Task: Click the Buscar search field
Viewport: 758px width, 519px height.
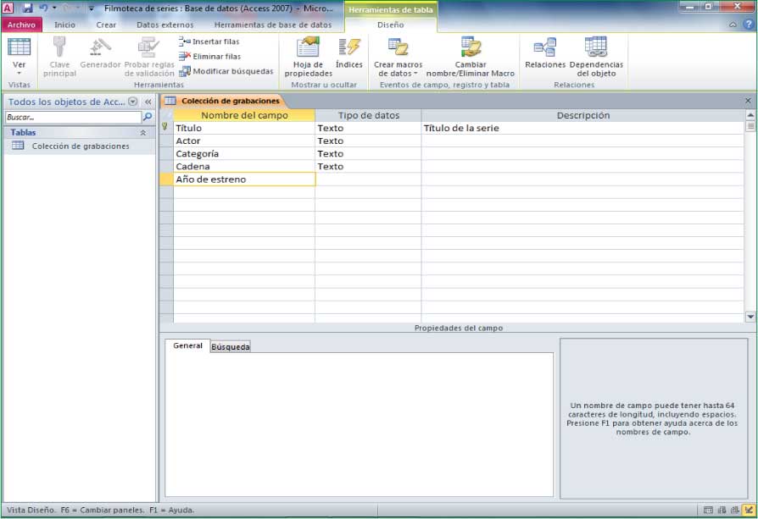Action: pos(73,117)
